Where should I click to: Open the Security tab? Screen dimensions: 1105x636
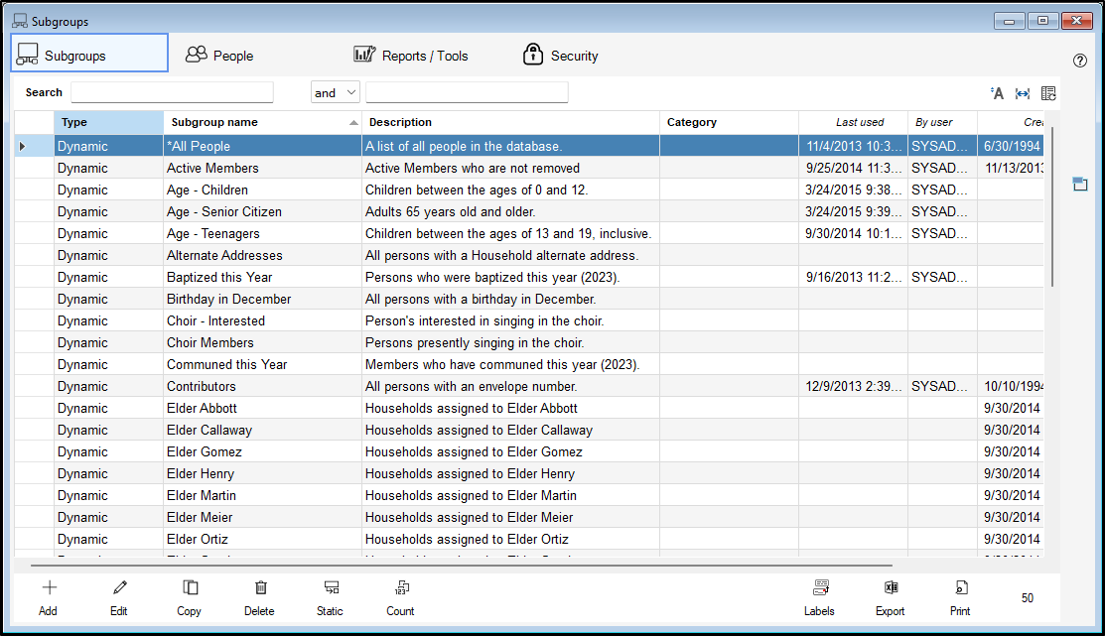[561, 56]
